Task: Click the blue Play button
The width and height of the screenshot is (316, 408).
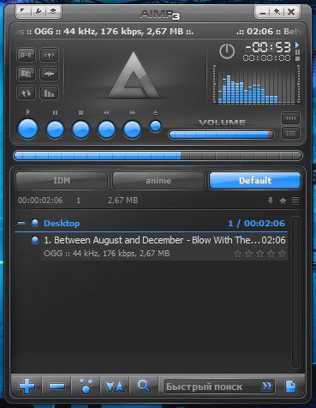Action: coord(28,129)
